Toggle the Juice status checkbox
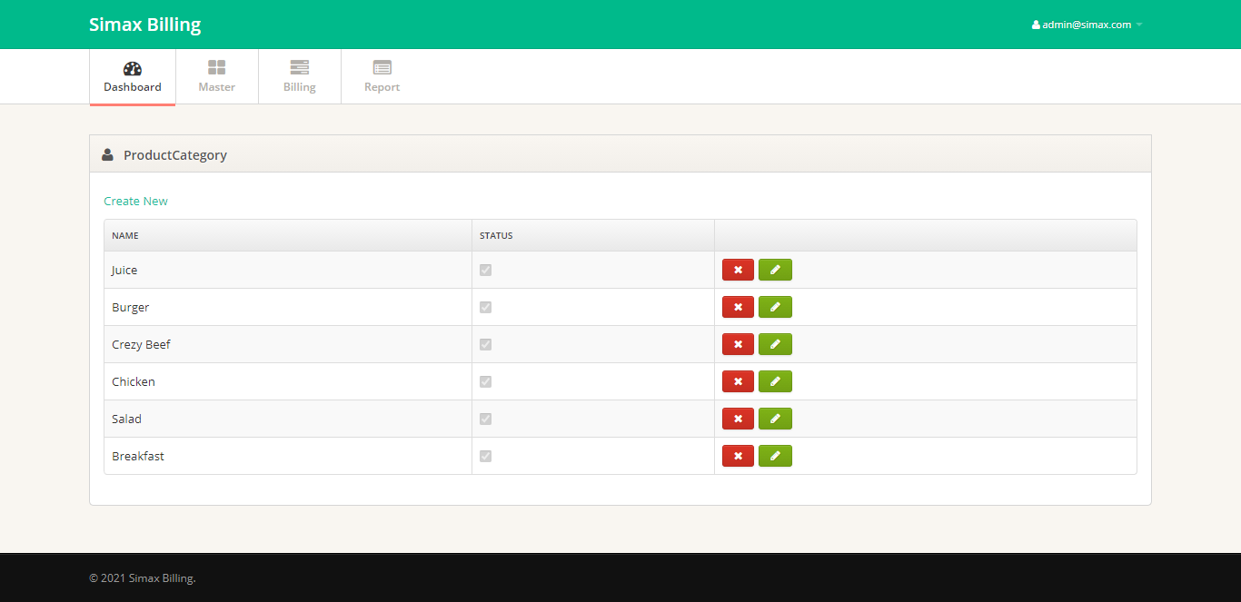1241x602 pixels. [x=485, y=270]
